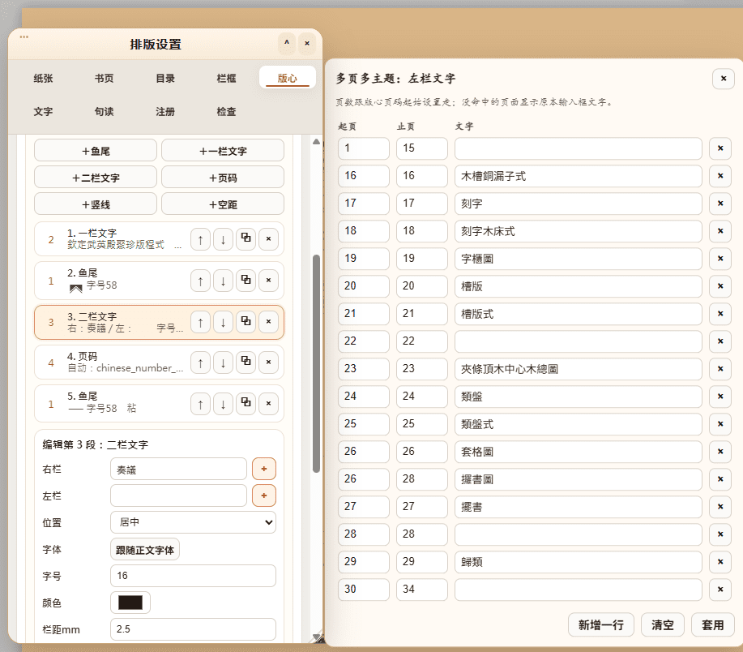Remove the row with 刻字木床式
Image resolution: width=743 pixels, height=652 pixels.
coord(720,231)
